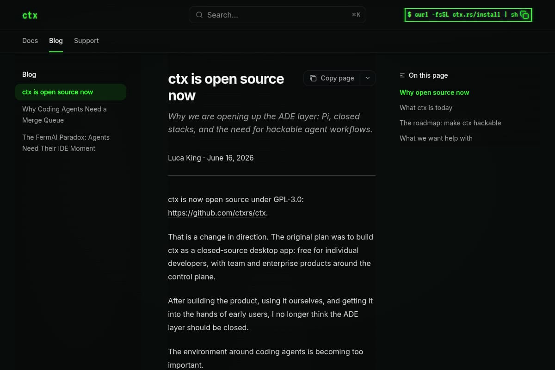Click the ctx logo

[30, 15]
